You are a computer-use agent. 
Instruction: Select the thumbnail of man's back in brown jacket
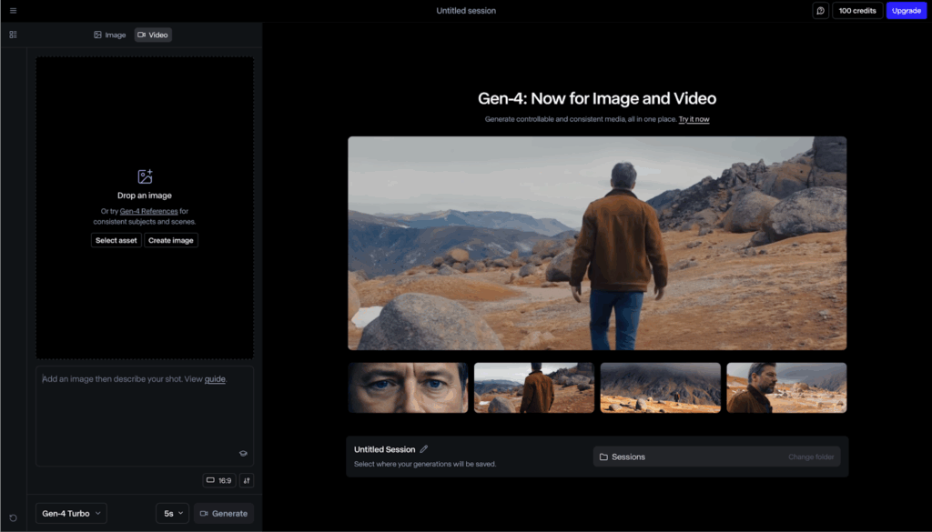click(533, 387)
